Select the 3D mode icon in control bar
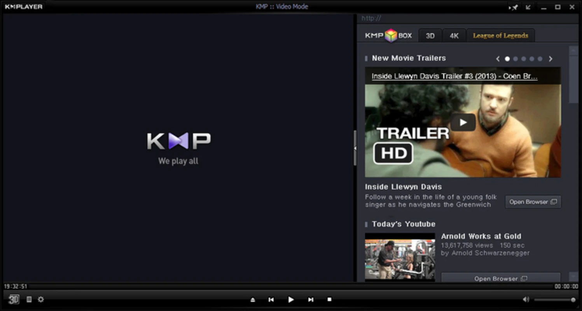Screen dimensions: 582x311 point(13,299)
